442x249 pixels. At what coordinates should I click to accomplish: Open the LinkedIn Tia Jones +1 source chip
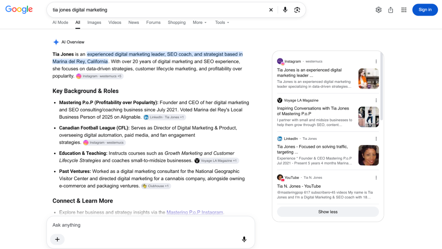click(x=164, y=117)
